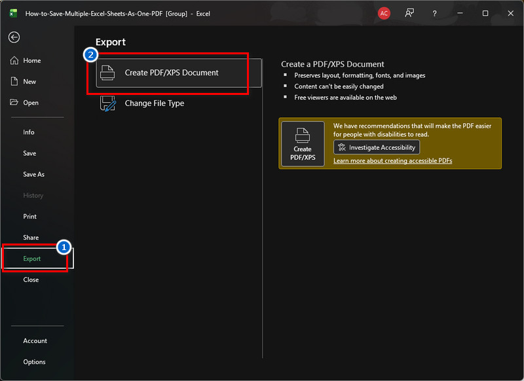Click 'Content can't be easily changed' text
The height and width of the screenshot is (381, 524).
339,86
